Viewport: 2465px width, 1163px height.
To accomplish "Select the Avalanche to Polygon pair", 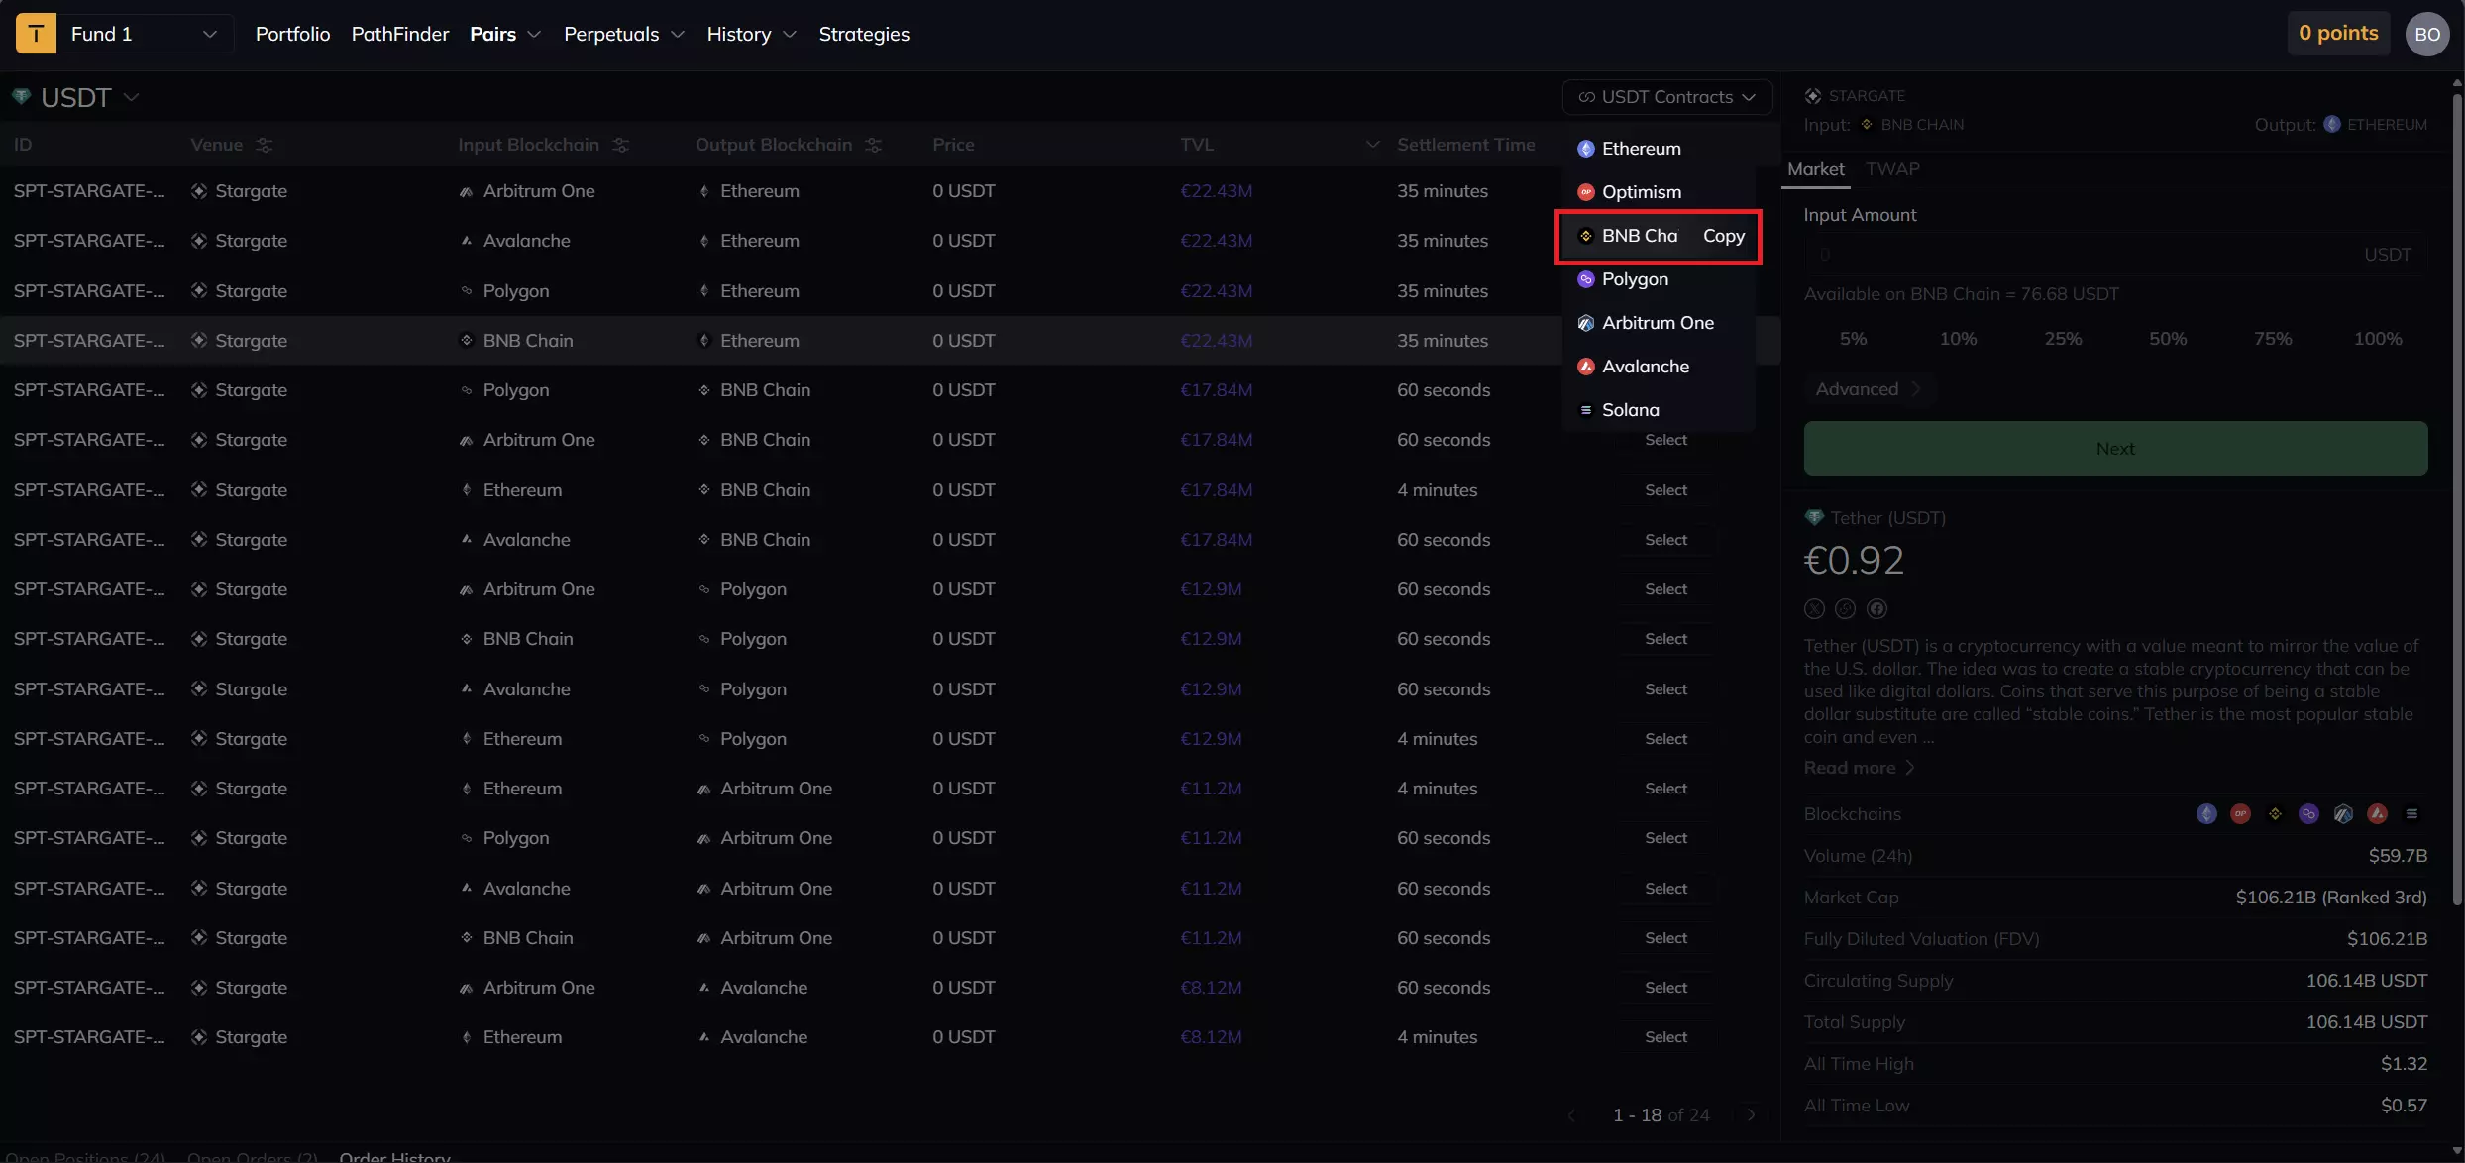I will click(1665, 689).
